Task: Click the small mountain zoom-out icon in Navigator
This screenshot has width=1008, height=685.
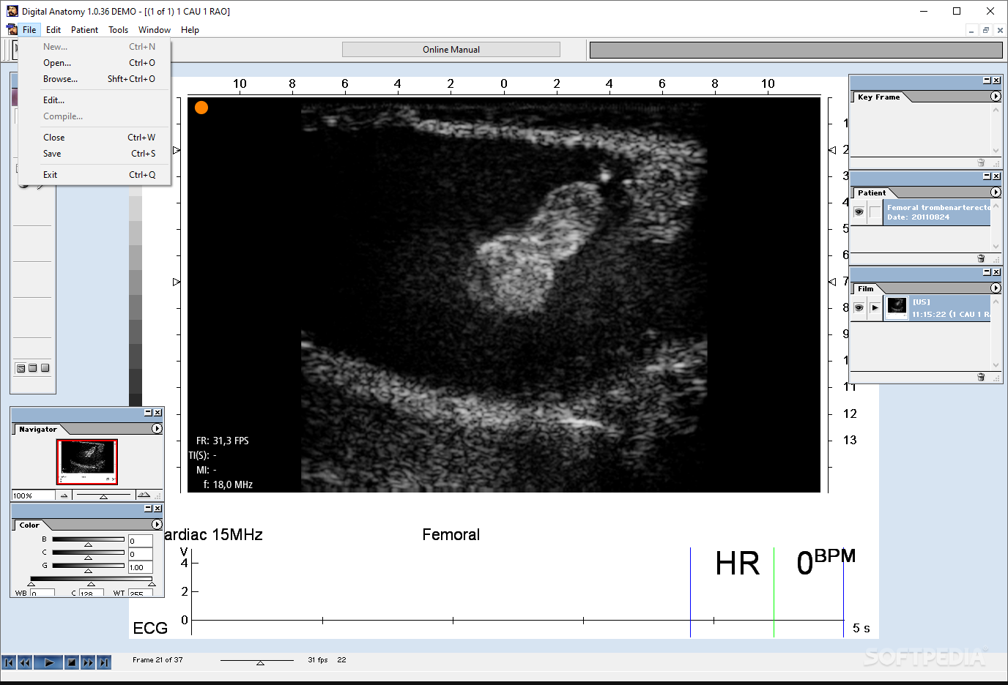Action: tap(64, 495)
